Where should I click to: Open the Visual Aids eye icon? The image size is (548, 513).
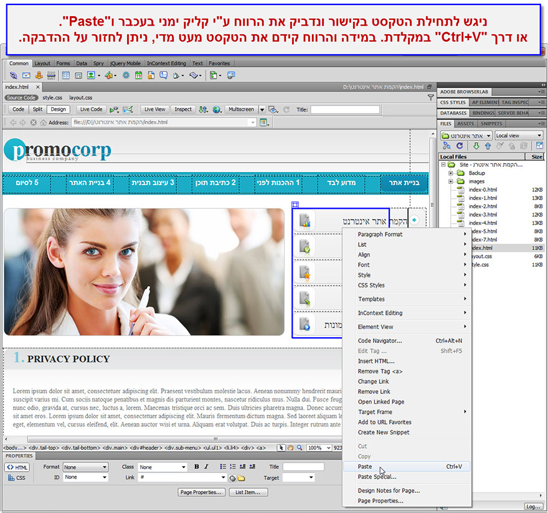point(273,110)
